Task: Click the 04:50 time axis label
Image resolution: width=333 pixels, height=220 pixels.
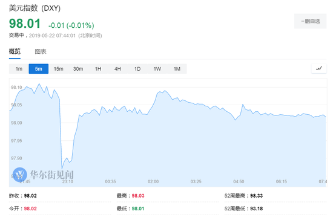Action: [x=239, y=182]
